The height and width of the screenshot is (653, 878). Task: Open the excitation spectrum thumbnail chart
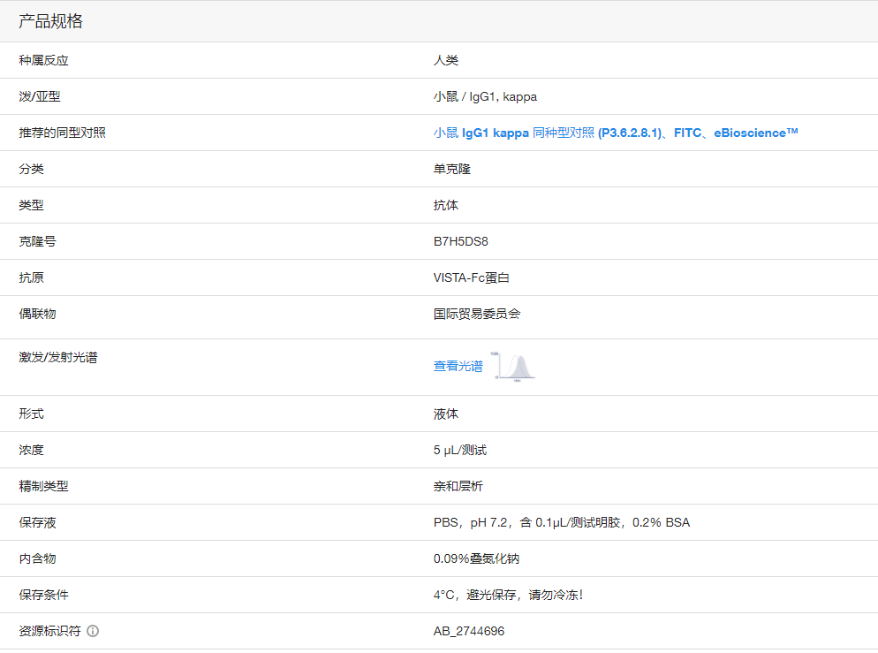click(x=514, y=365)
